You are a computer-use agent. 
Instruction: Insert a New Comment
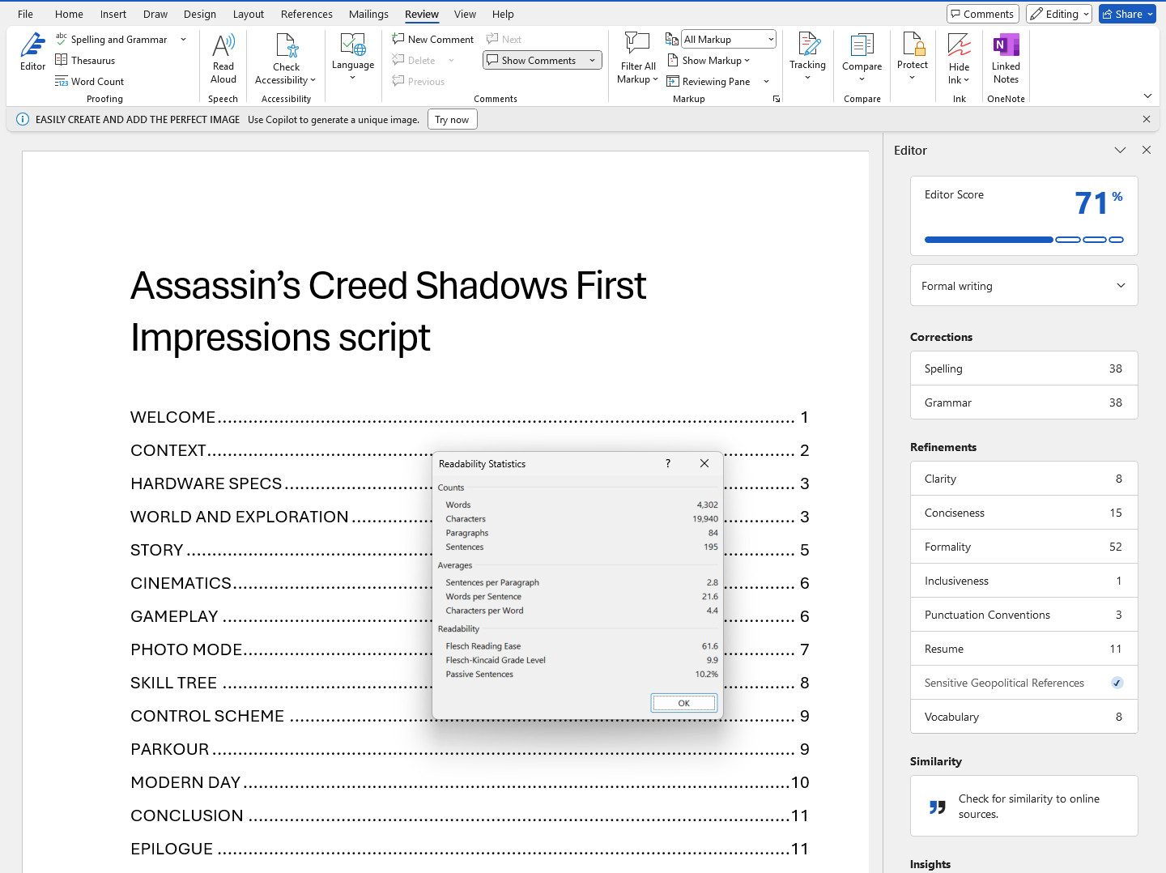coord(433,39)
